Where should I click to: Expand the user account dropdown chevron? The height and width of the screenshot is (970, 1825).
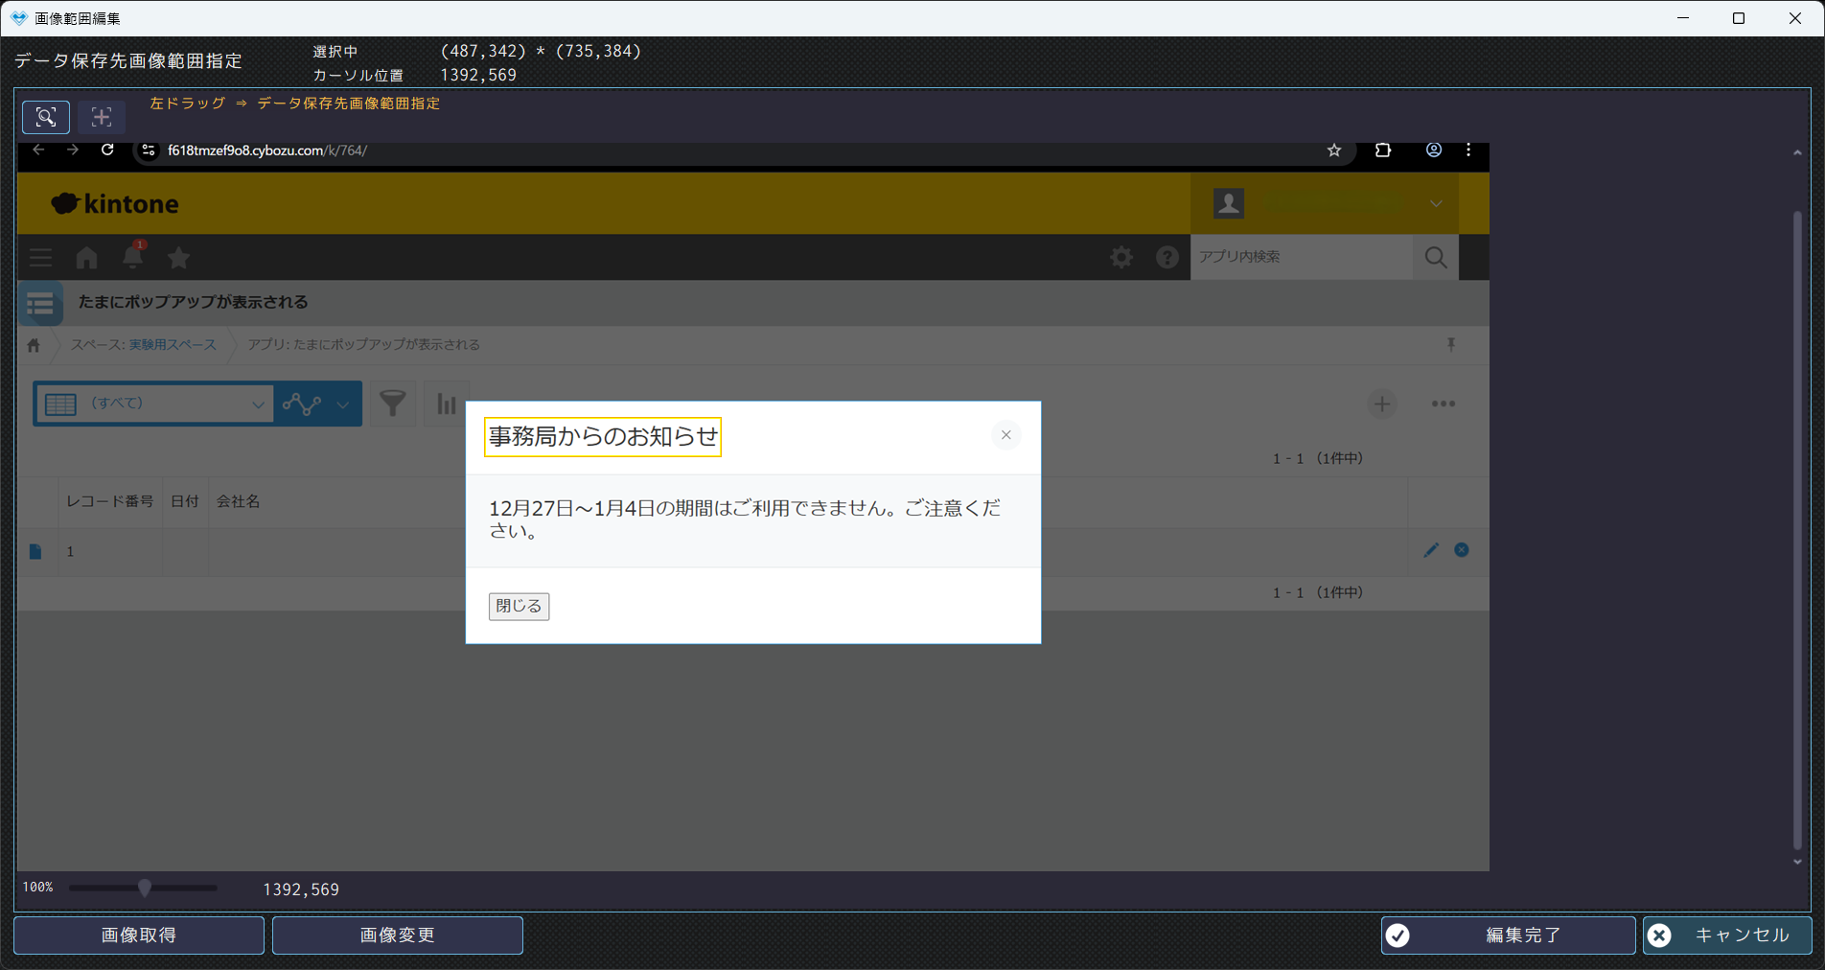(x=1435, y=203)
